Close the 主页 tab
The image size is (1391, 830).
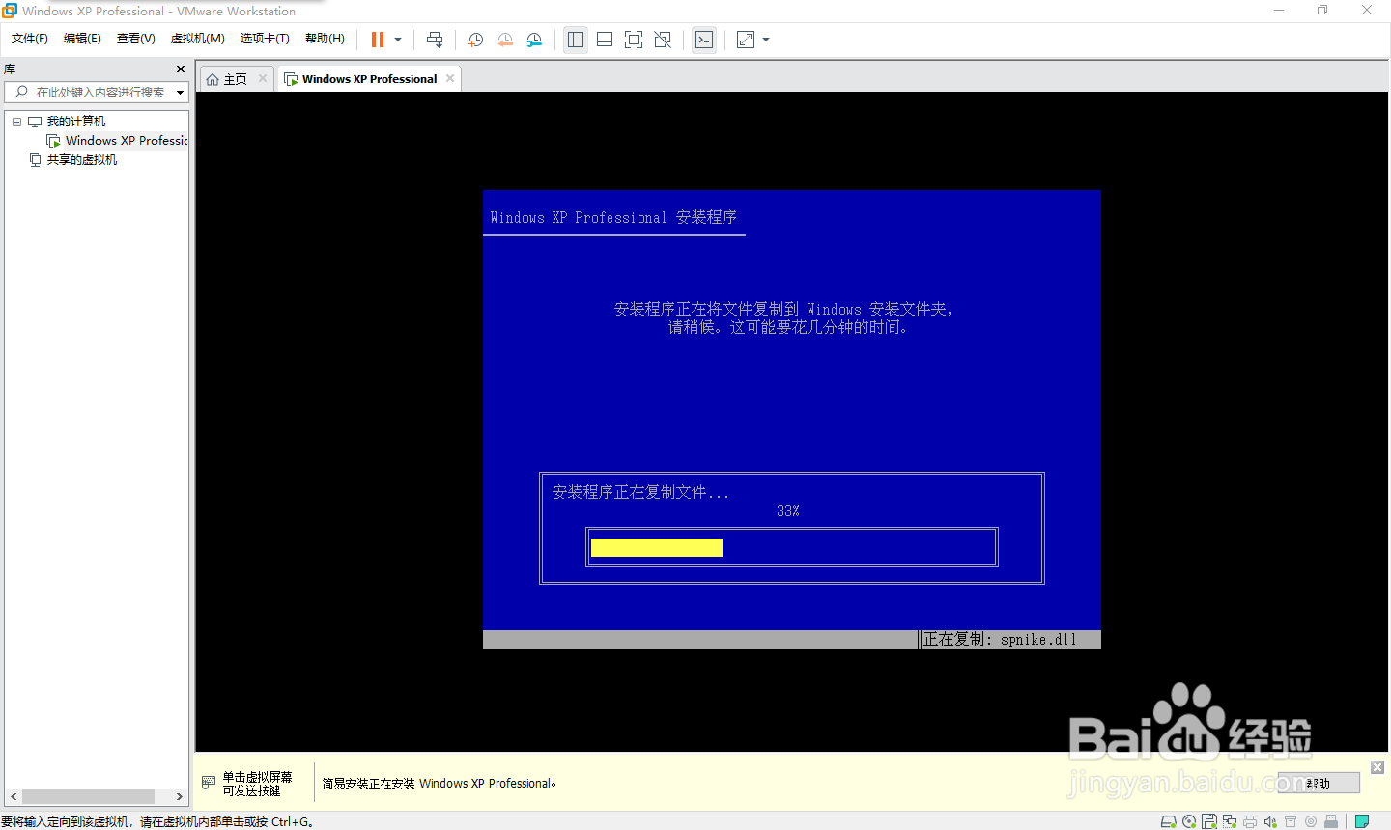coord(263,78)
